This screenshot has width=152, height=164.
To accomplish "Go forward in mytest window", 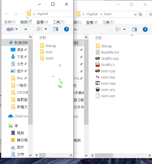I will click(16, 14).
